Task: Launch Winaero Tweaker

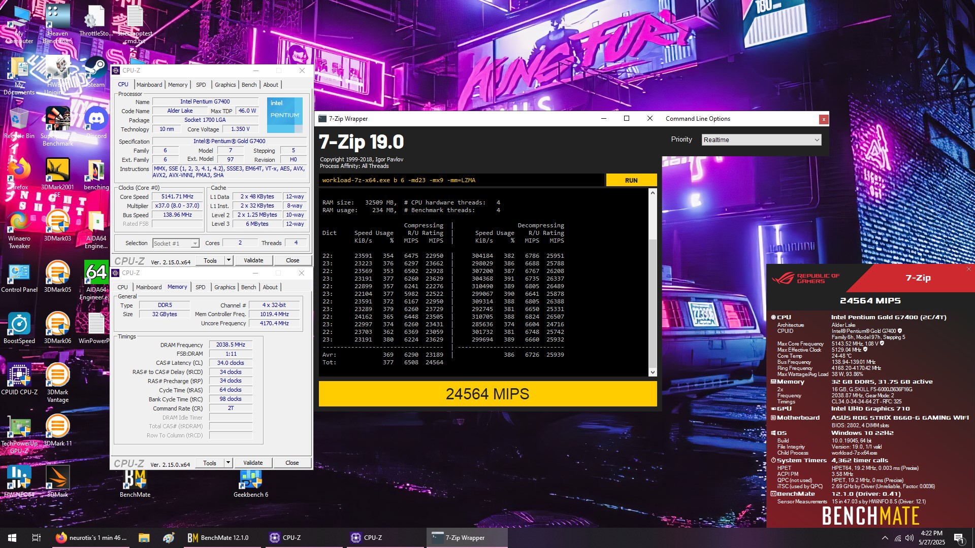Action: pyautogui.click(x=19, y=229)
